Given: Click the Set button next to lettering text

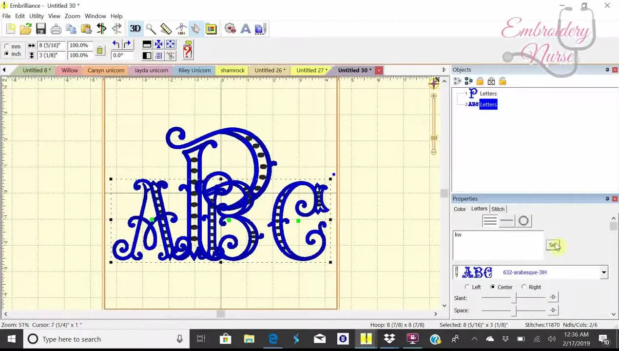Looking at the screenshot, I should pyautogui.click(x=553, y=245).
